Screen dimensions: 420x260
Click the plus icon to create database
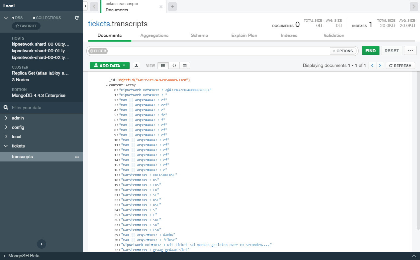(42, 244)
